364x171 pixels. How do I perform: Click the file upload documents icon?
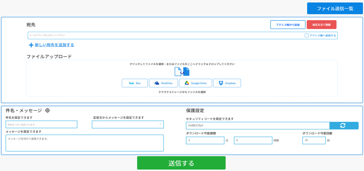coord(182,72)
